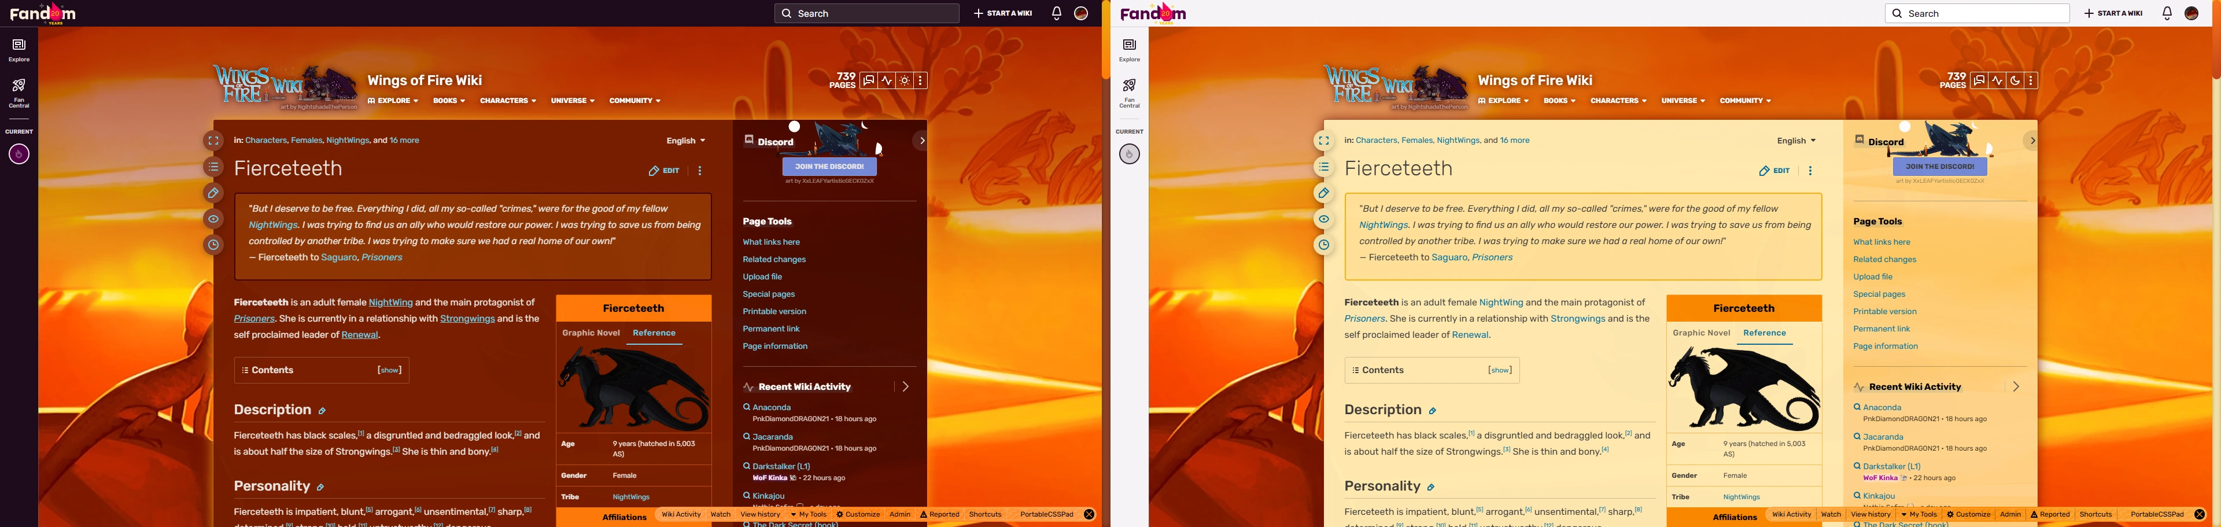Viewport: 2221px width, 527px height.
Task: Expand Universe menu in light-theme wiki navigation
Action: pos(1683,101)
